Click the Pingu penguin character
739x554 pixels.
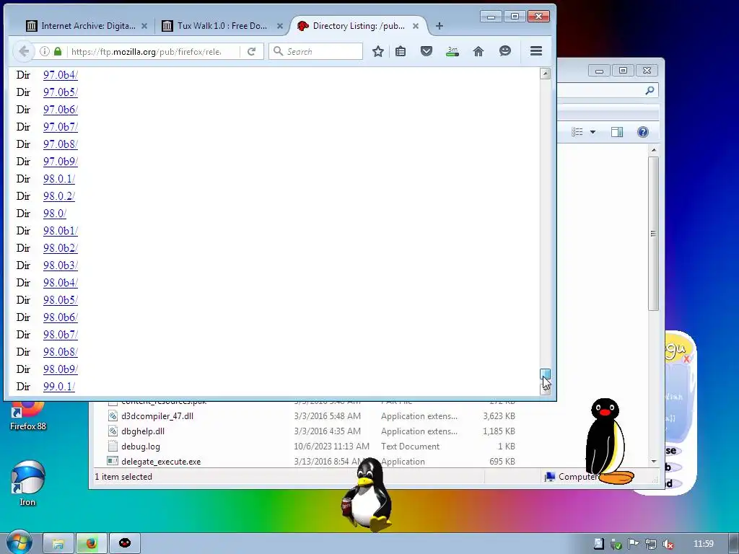(x=608, y=441)
